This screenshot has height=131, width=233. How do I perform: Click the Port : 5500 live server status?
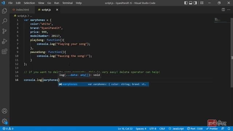pyautogui.click(x=195, y=128)
